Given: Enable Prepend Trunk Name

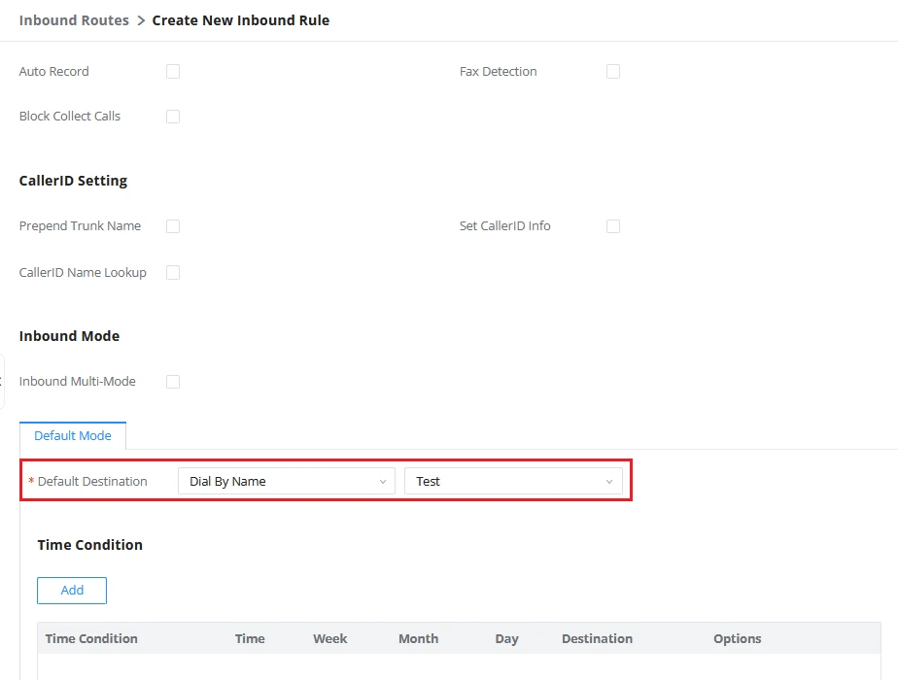Looking at the screenshot, I should click(x=173, y=226).
